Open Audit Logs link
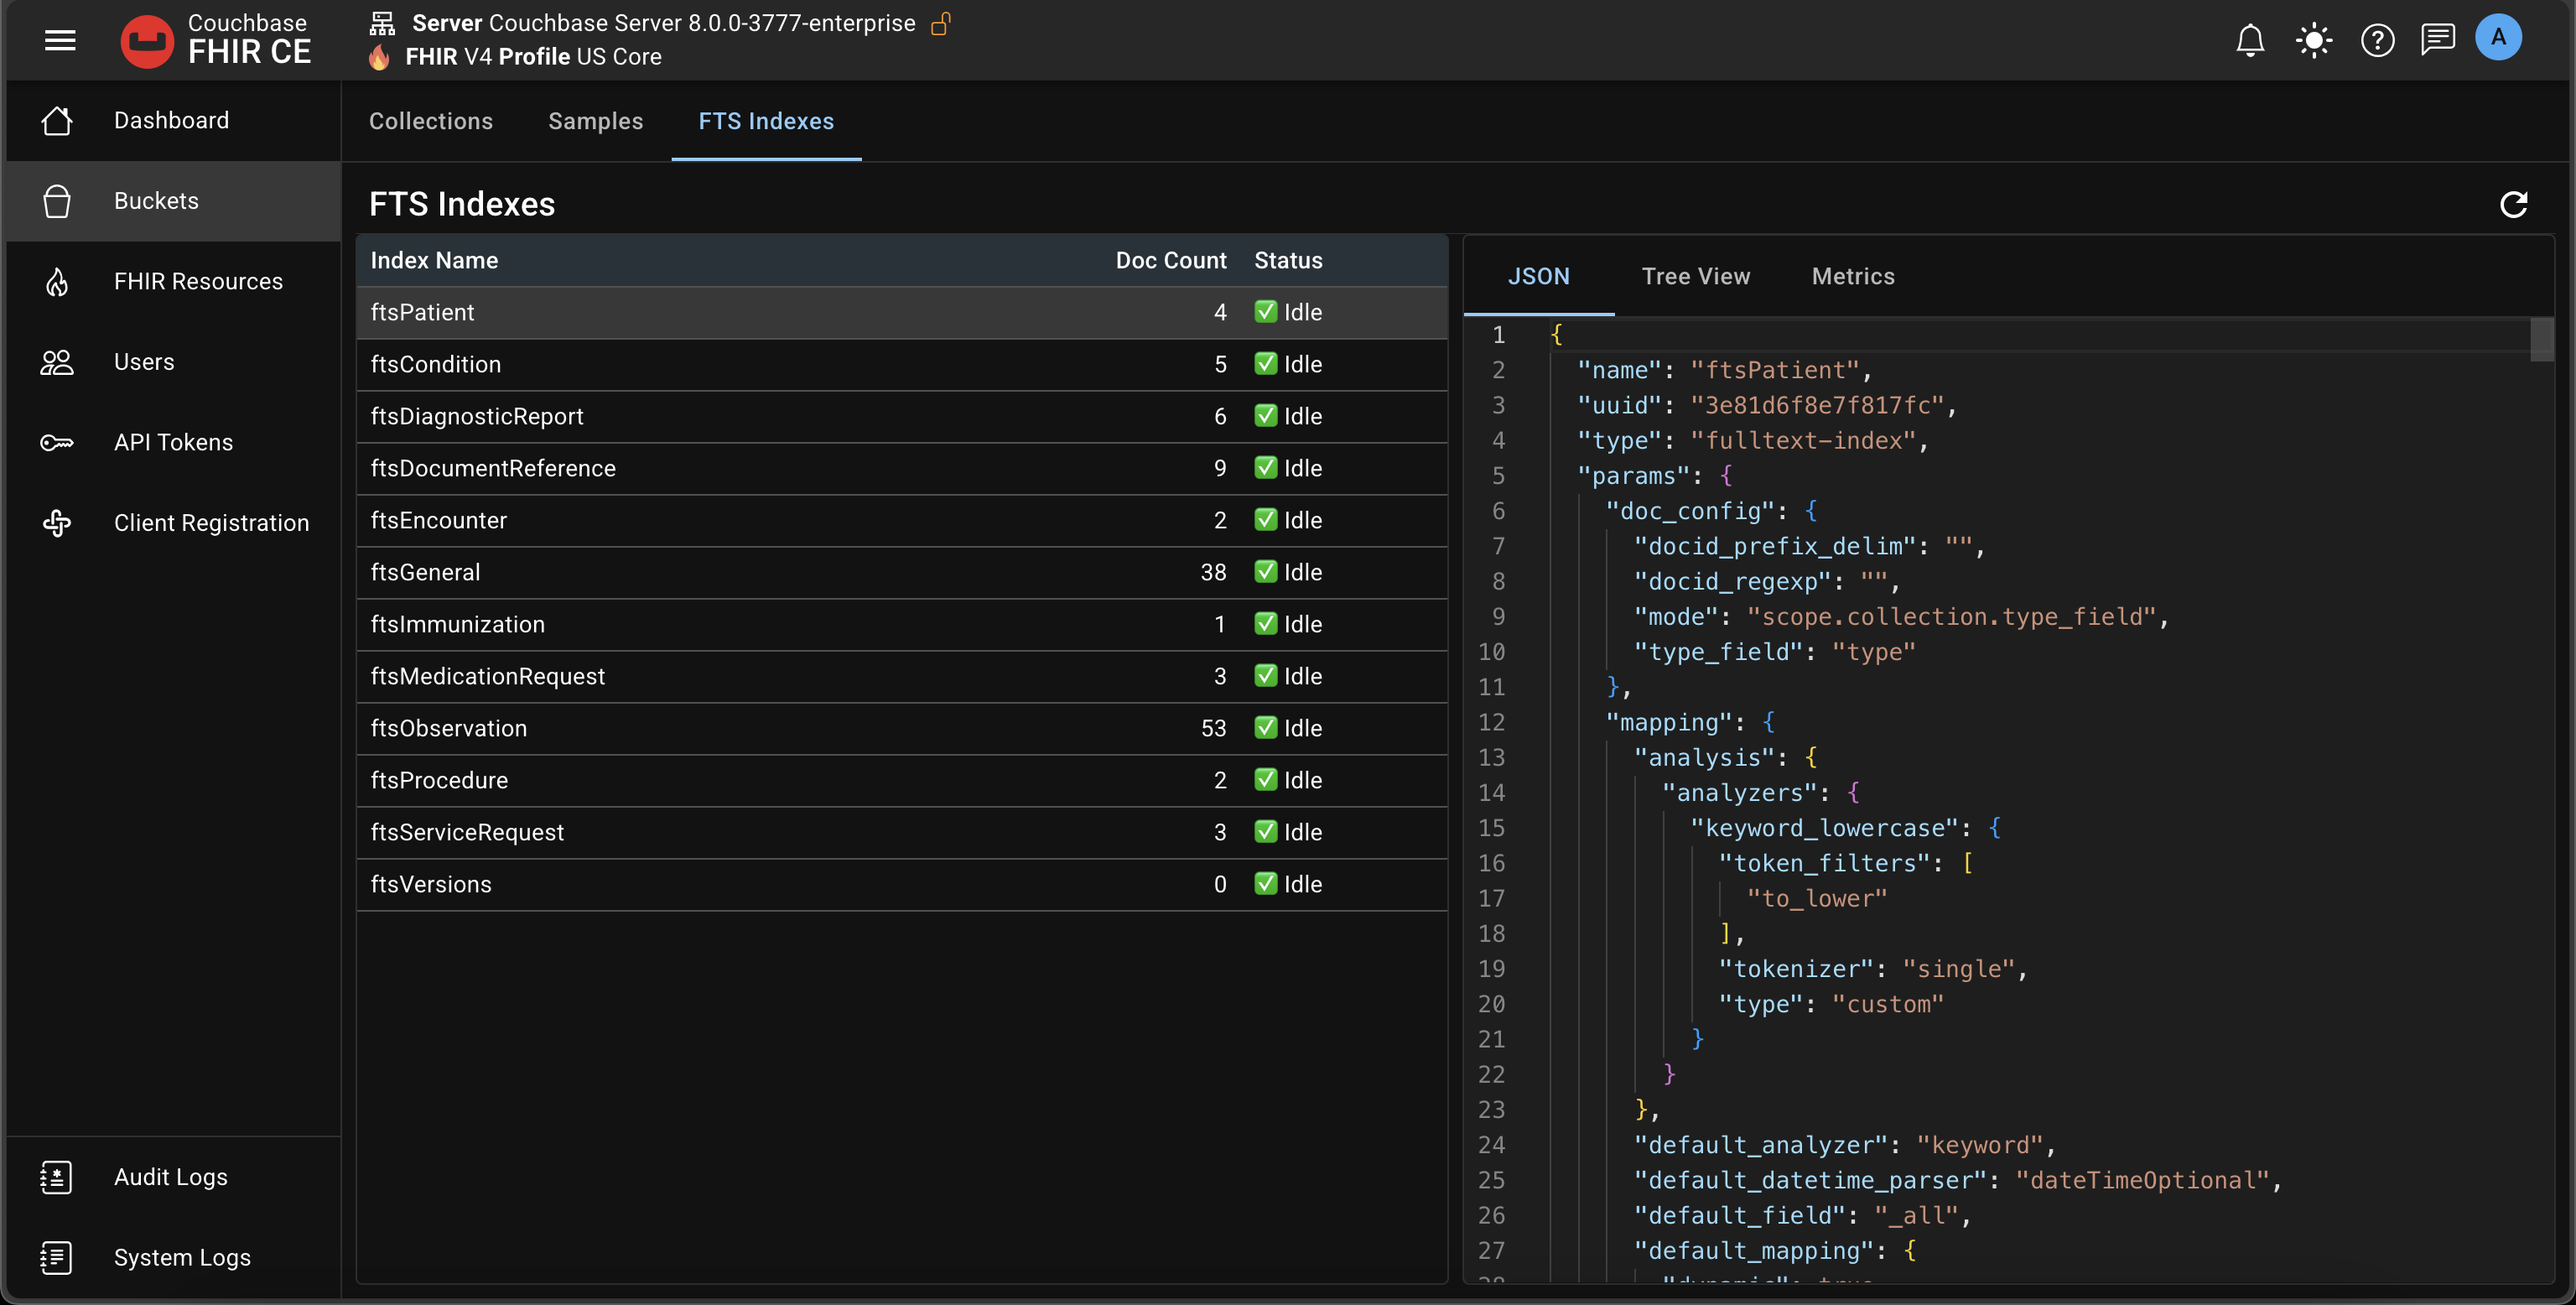2576x1305 pixels. (x=170, y=1177)
